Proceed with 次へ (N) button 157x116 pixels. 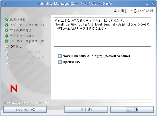132,110
